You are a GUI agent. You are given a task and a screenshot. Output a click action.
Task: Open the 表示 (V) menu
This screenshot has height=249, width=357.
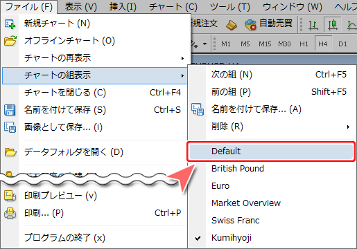[81, 7]
